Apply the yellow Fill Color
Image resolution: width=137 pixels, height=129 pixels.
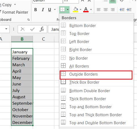click(76, 10)
